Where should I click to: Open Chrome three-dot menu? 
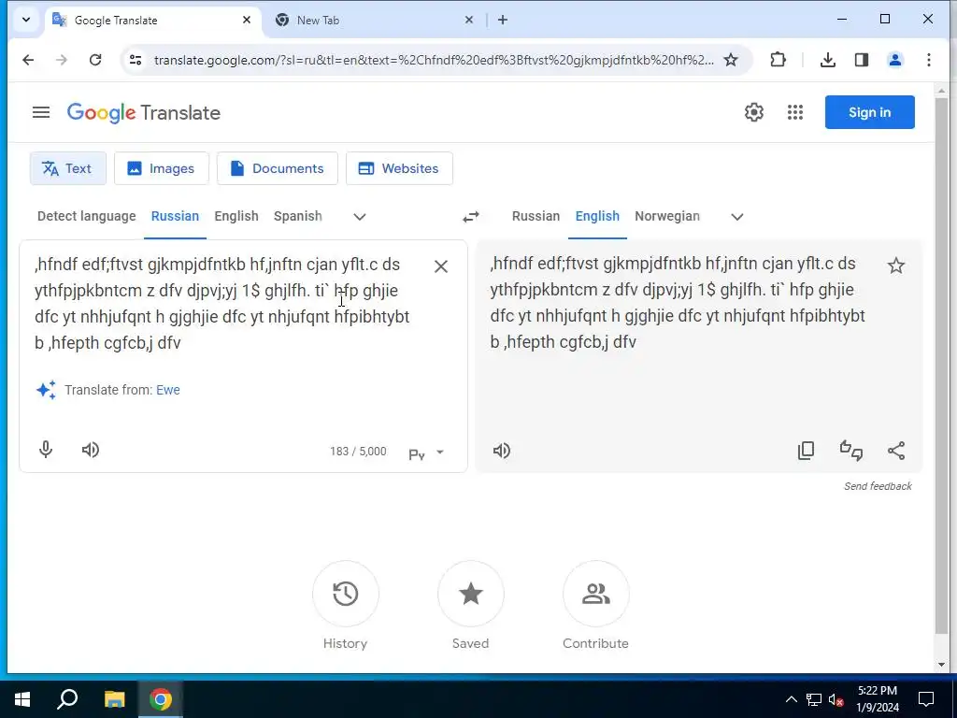click(x=928, y=60)
